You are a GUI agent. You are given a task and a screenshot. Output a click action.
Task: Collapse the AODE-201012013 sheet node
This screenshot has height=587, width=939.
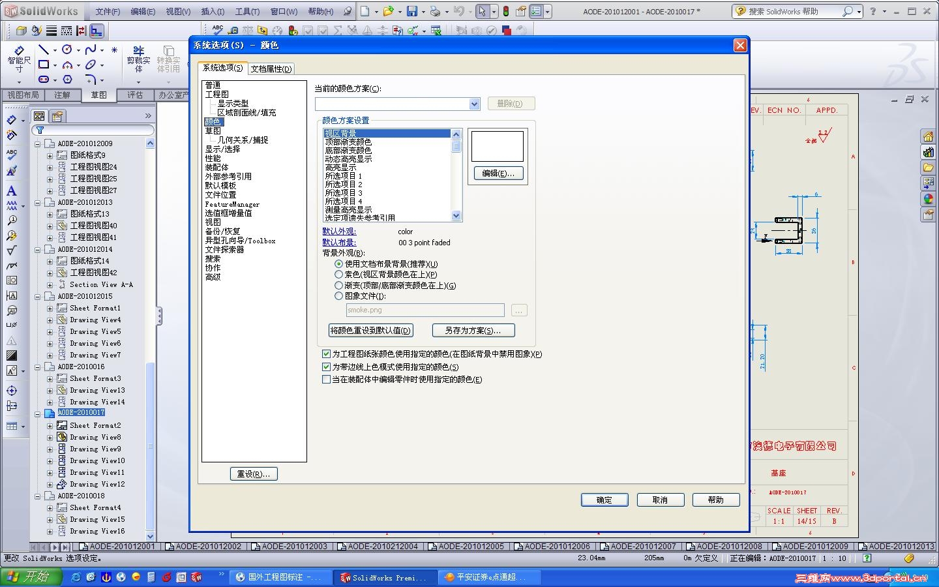click(38, 202)
